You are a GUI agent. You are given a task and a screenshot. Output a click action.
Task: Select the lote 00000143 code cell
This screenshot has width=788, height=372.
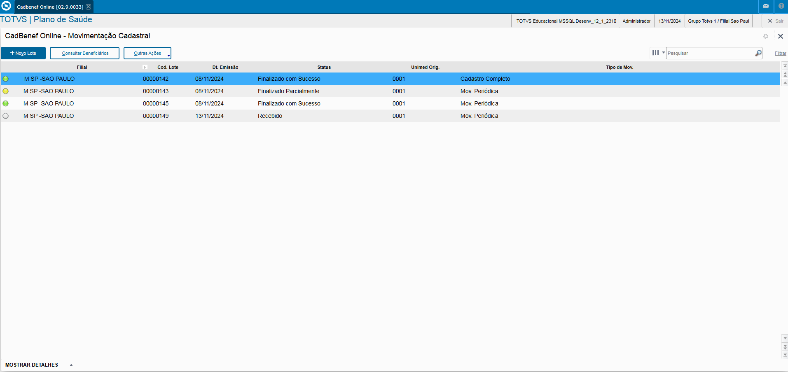156,91
